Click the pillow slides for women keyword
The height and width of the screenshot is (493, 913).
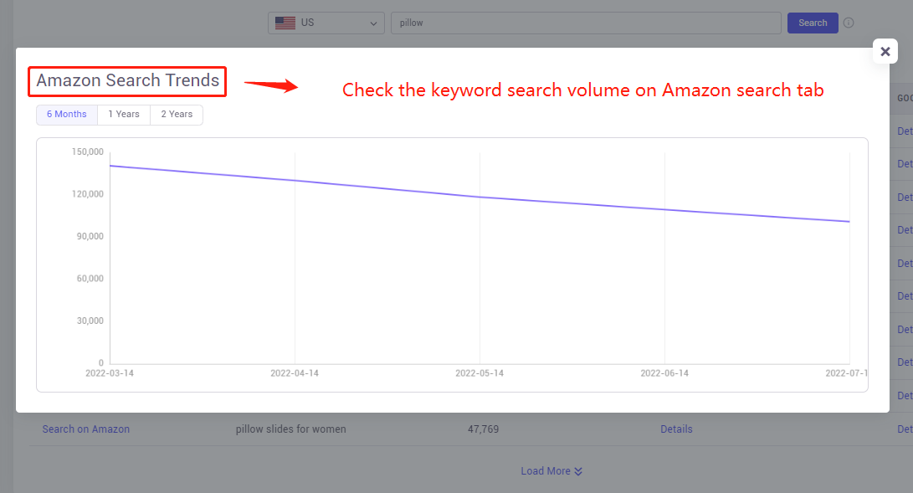[x=290, y=429]
